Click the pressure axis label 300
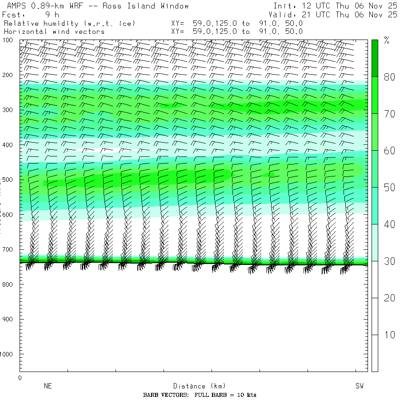This screenshot has width=400, height=400. (x=8, y=110)
